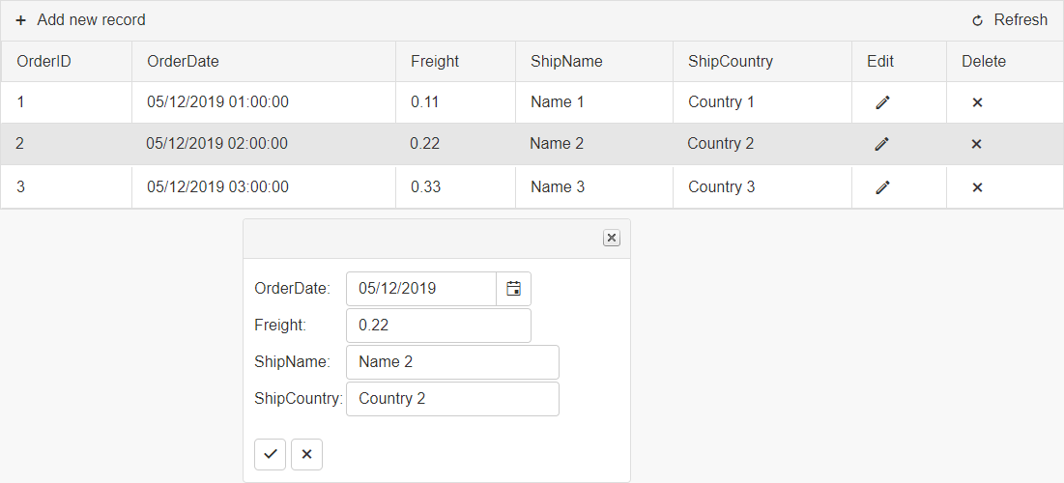Click the 0.11 freight cell
This screenshot has width=1064, height=483.
(456, 102)
